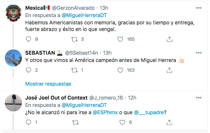The height and width of the screenshot is (133, 210).
Task: Reply to SEBASTIAN's tweet
Action: pyautogui.click(x=28, y=70)
